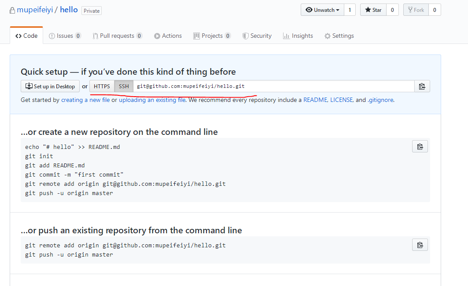
Task: Open the LICENSE link
Action: [342, 100]
